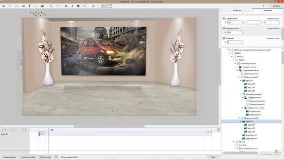Click the Redo arrow icon
284x160 pixels.
coord(57,6)
